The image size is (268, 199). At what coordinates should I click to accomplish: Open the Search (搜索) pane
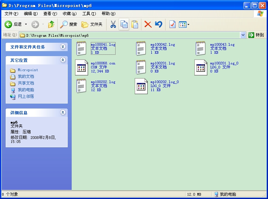click(69, 24)
